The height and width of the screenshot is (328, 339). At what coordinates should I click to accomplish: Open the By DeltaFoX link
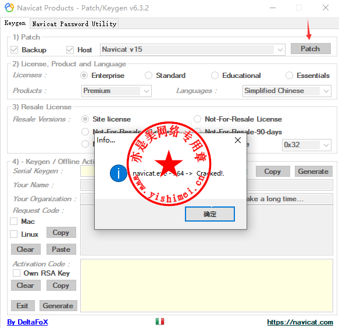point(27,322)
